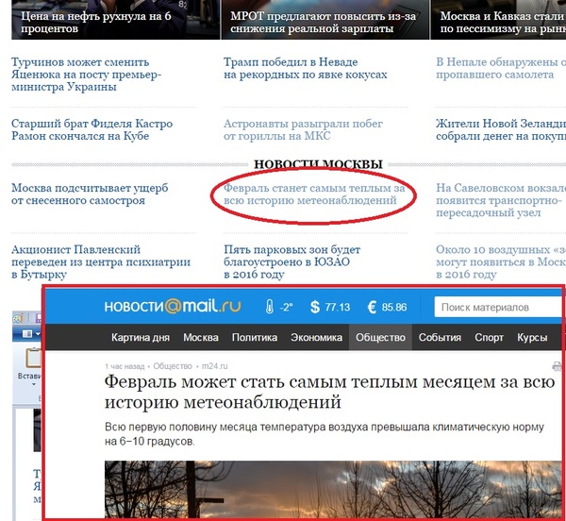Open the story about Ramon Castro's death

[x=80, y=129]
